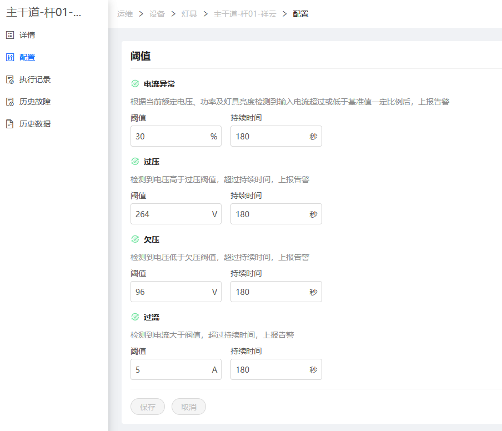Navigate to 灯具 breadcrumb link
Viewport: 502px width, 431px height.
(189, 14)
